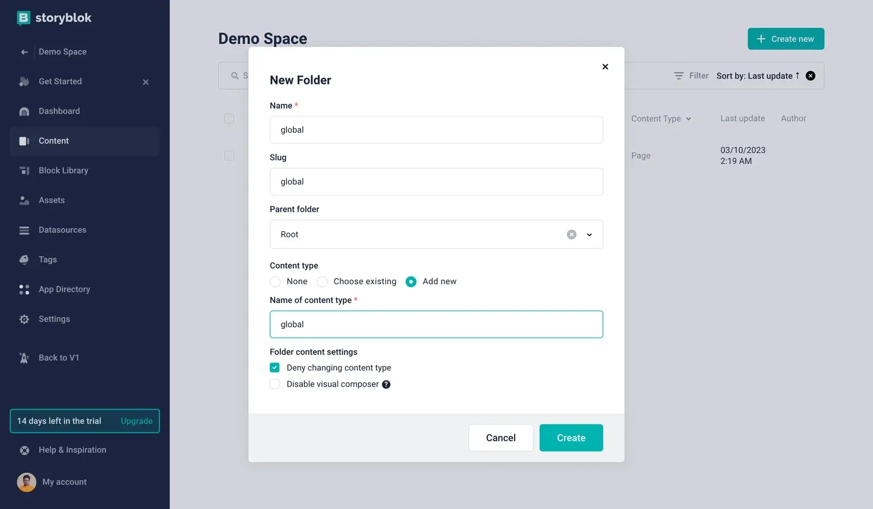The height and width of the screenshot is (509, 873).
Task: Click the Storyblok logo icon
Action: click(x=23, y=18)
